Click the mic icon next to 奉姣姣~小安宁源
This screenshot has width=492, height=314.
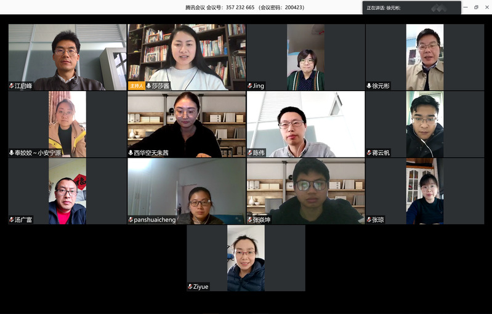(12, 153)
